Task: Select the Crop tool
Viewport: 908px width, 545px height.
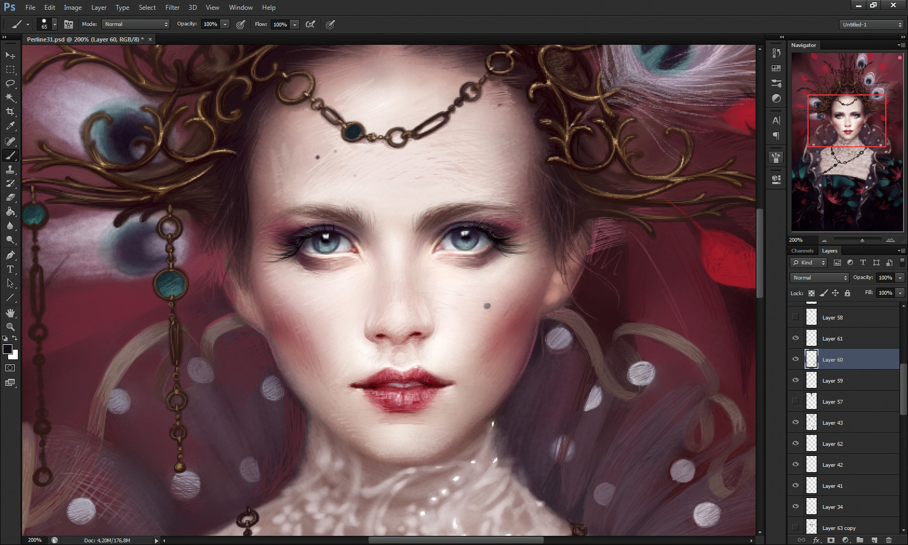Action: [x=10, y=112]
